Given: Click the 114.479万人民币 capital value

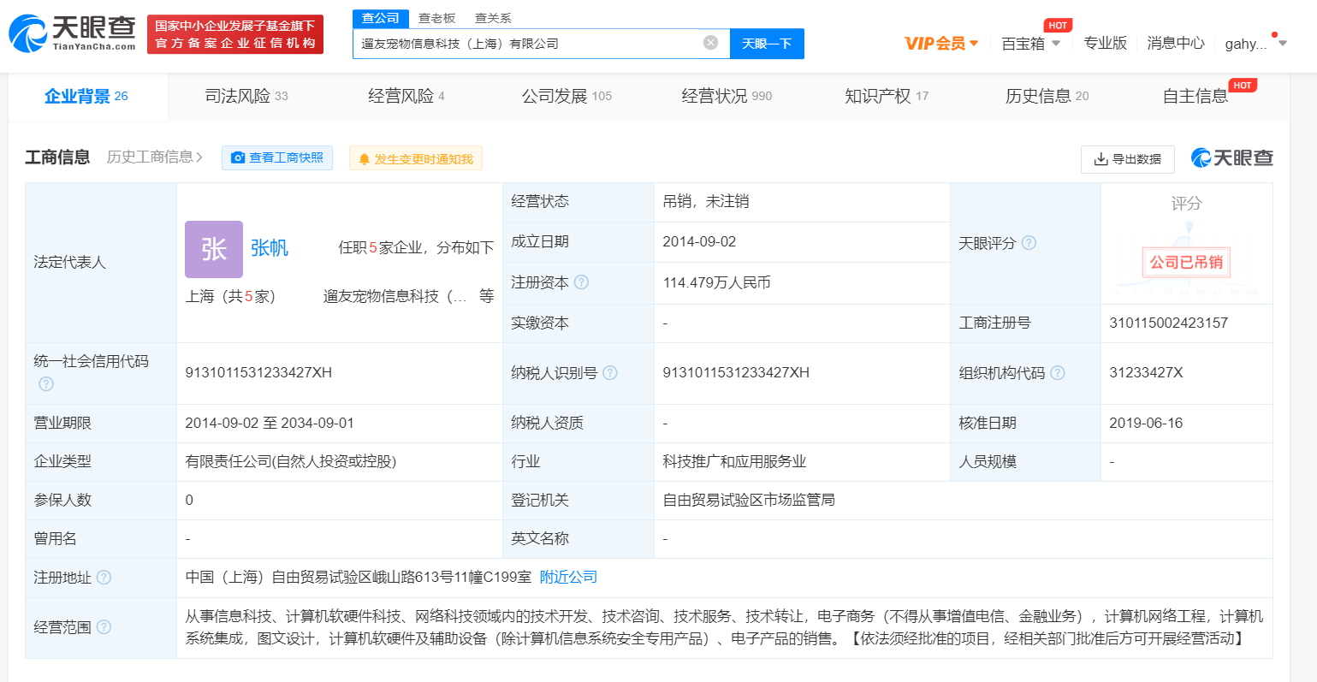Looking at the screenshot, I should coord(716,282).
